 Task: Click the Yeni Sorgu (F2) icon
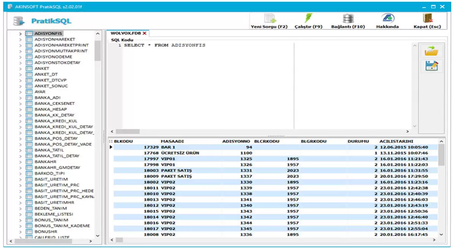(270, 18)
